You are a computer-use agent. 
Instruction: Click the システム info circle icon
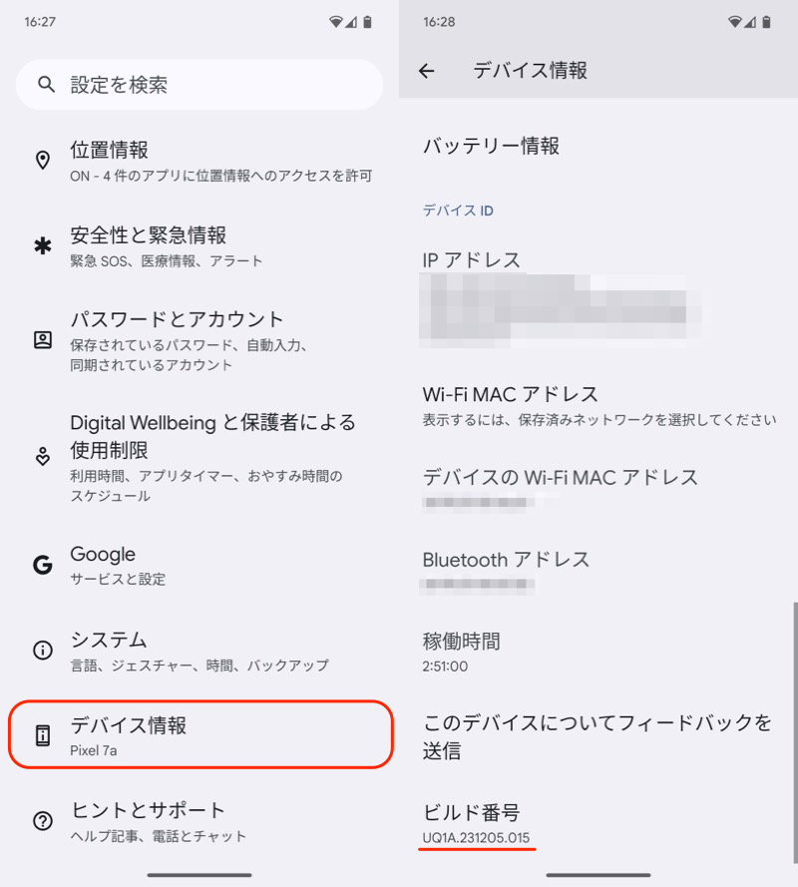43,651
